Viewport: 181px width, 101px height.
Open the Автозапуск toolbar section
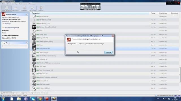pyautogui.click(x=16, y=8)
